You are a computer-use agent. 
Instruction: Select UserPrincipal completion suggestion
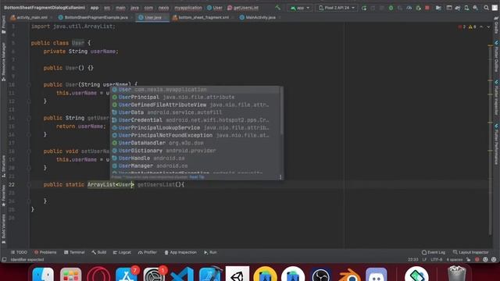point(195,97)
